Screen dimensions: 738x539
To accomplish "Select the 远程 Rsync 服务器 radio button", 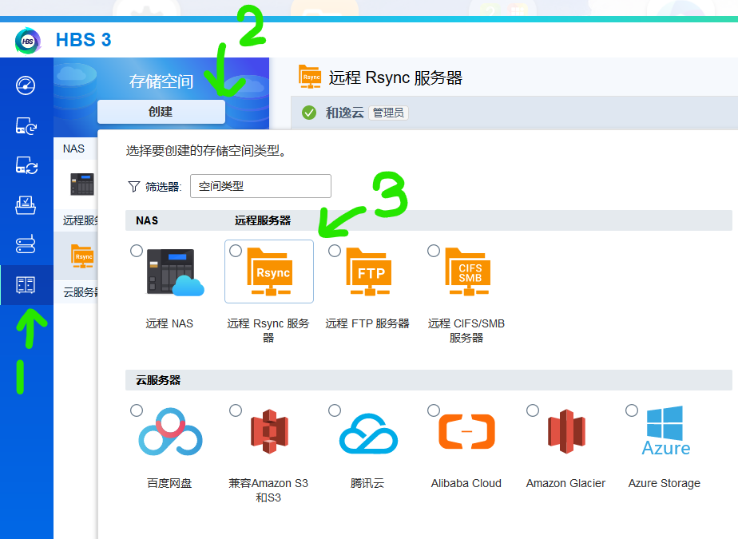I will pos(236,251).
